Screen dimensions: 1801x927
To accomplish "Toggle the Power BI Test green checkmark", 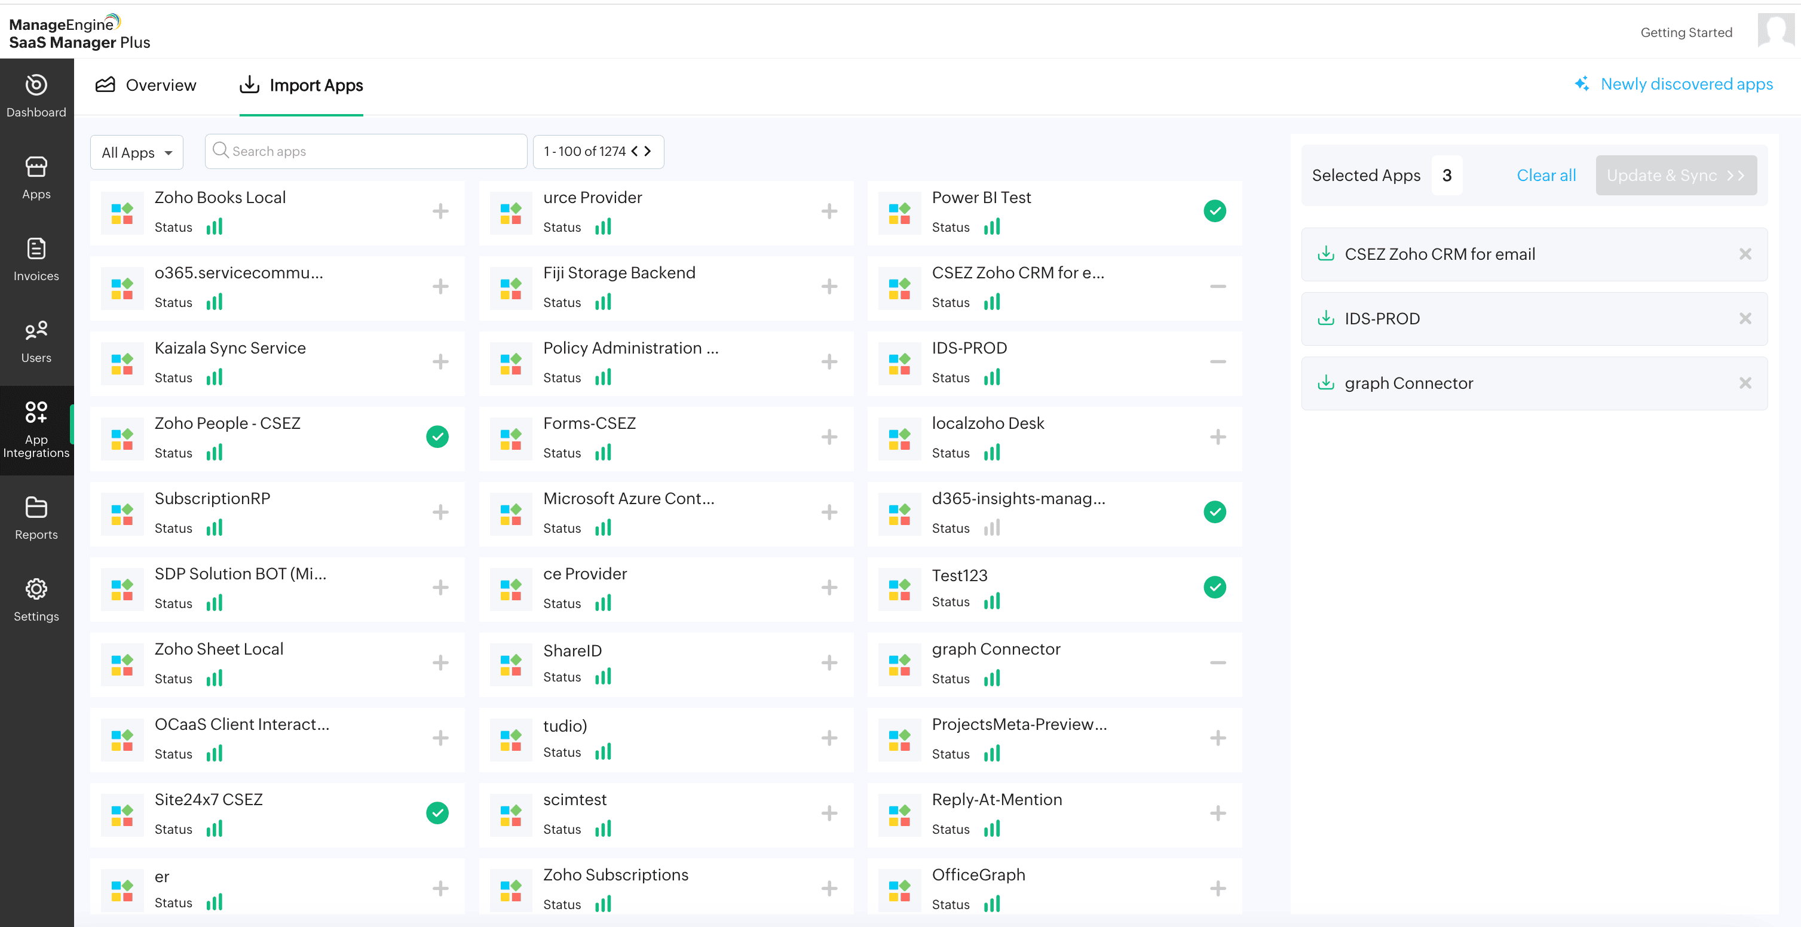I will (1214, 211).
